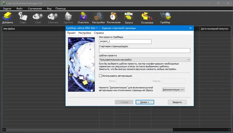Open the grabber dialog's Настройки menu
Viewport: 233px width, 133px height.
pyautogui.click(x=85, y=33)
